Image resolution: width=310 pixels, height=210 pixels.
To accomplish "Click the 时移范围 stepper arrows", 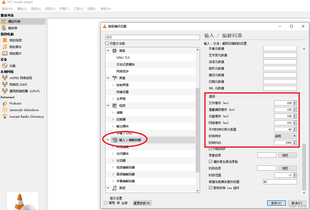I will pyautogui.click(x=295, y=175).
